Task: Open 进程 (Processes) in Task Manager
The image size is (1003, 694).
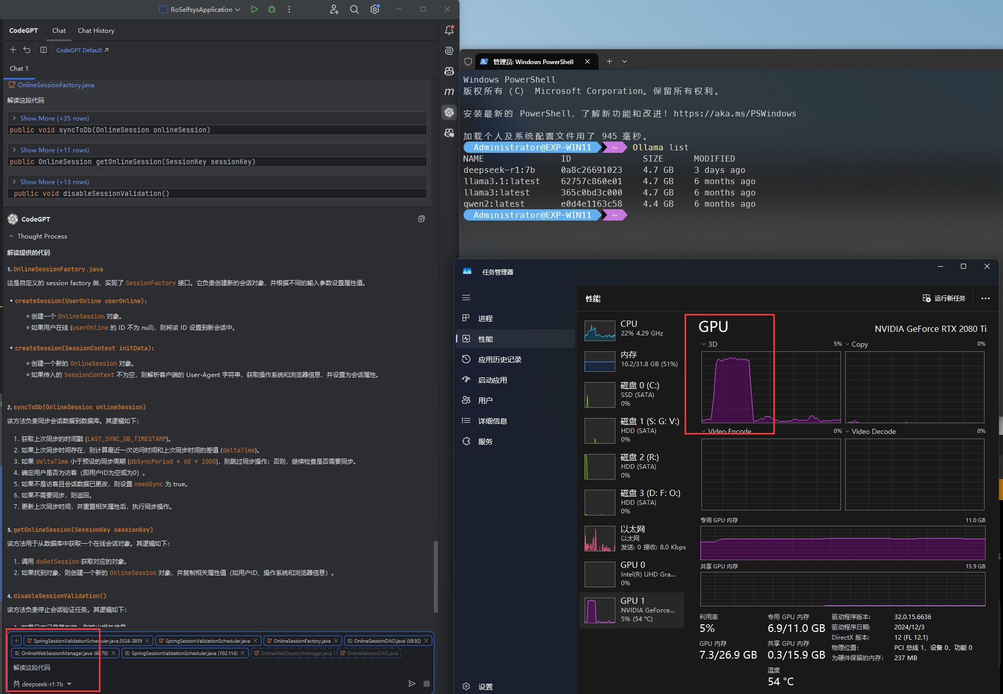Action: pyautogui.click(x=514, y=318)
